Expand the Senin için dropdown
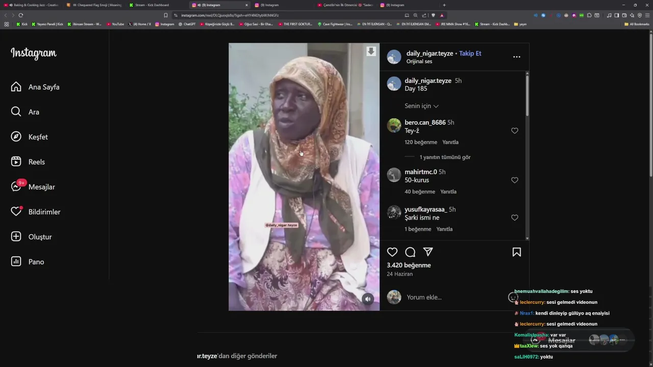The width and height of the screenshot is (653, 367). (421, 106)
